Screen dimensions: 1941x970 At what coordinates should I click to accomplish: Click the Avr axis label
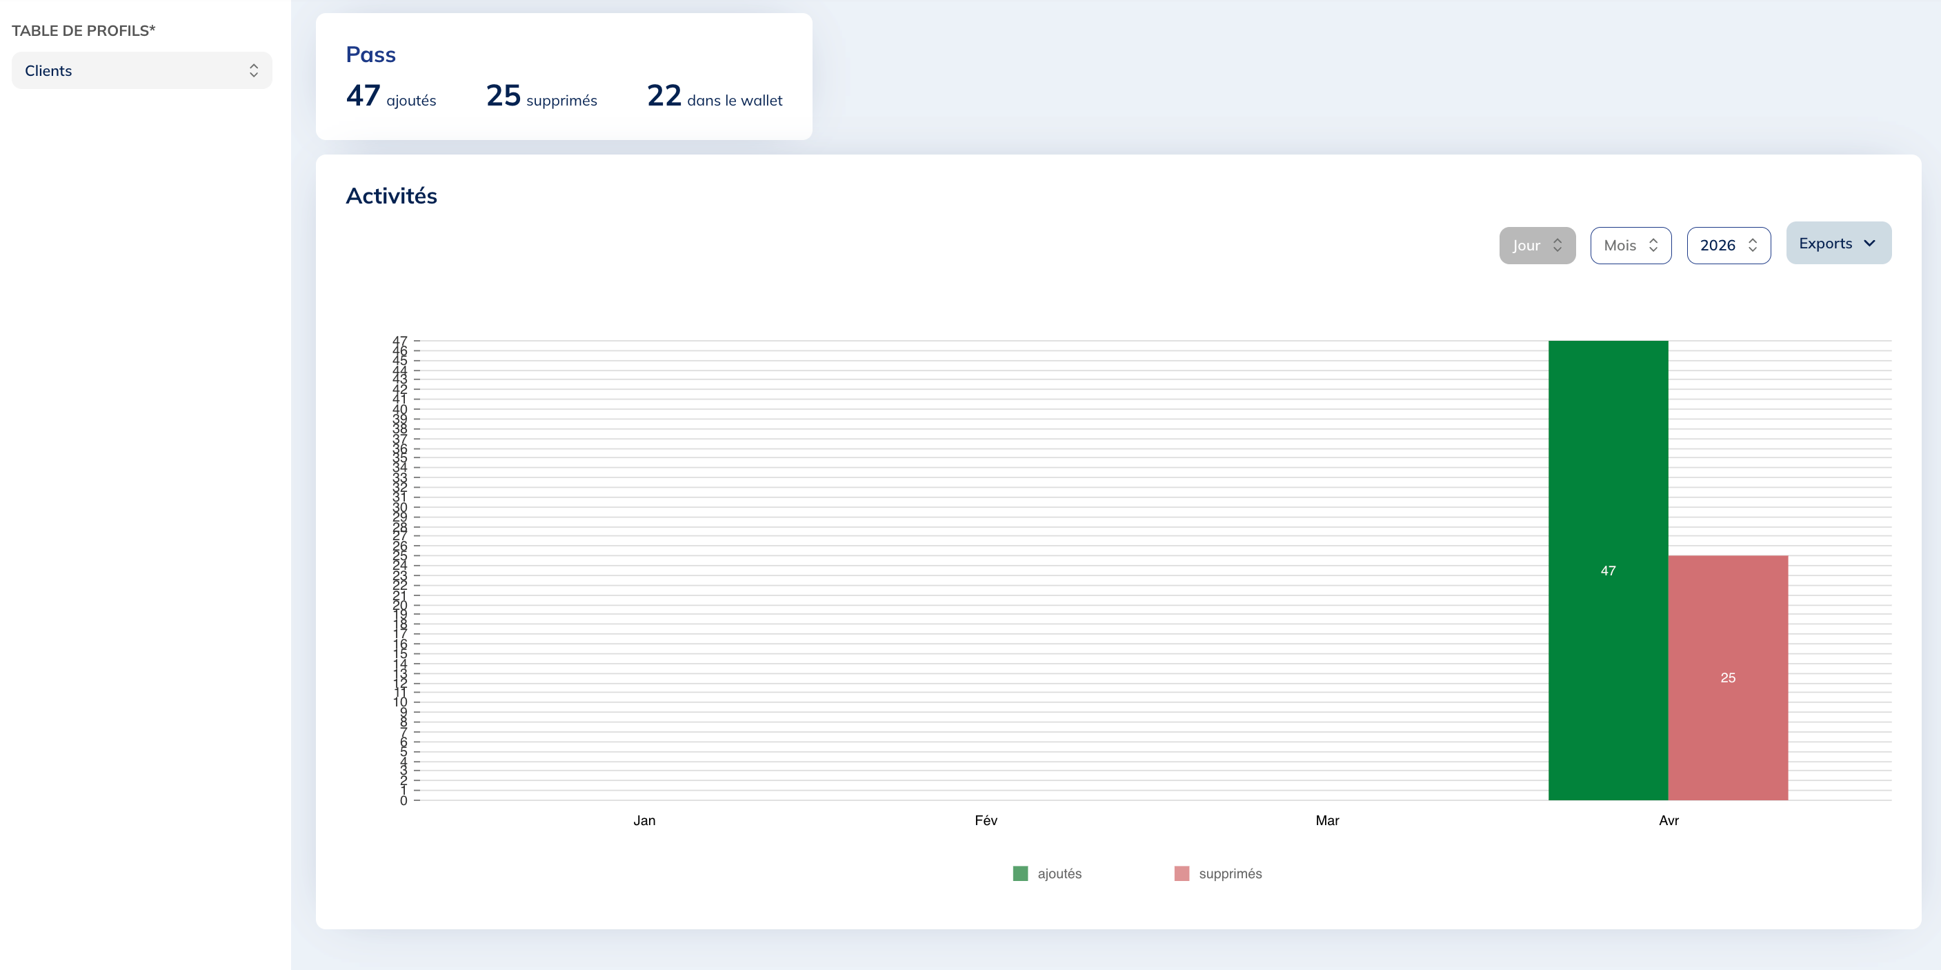pyautogui.click(x=1669, y=820)
